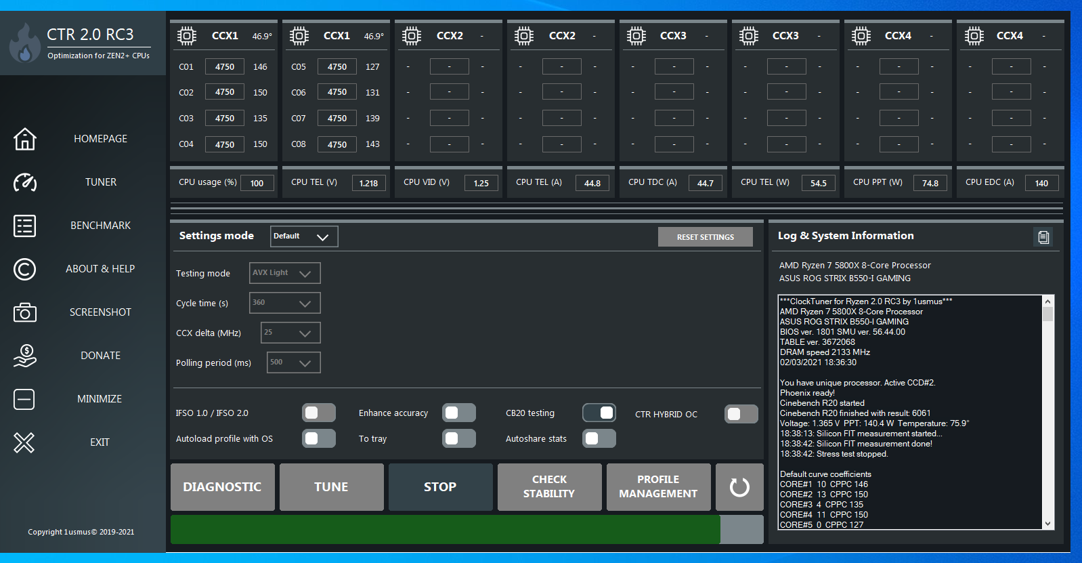Enable Autoshare stats

[x=599, y=438]
